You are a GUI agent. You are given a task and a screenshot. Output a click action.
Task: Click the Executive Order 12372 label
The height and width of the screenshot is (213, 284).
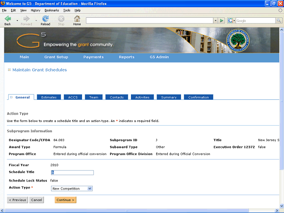point(234,147)
